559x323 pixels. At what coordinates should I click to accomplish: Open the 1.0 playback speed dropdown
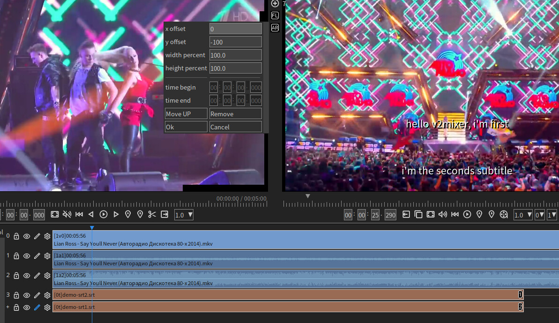[183, 214]
